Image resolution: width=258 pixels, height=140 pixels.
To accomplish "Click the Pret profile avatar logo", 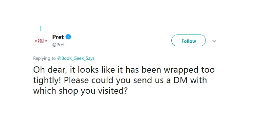I will [x=41, y=41].
